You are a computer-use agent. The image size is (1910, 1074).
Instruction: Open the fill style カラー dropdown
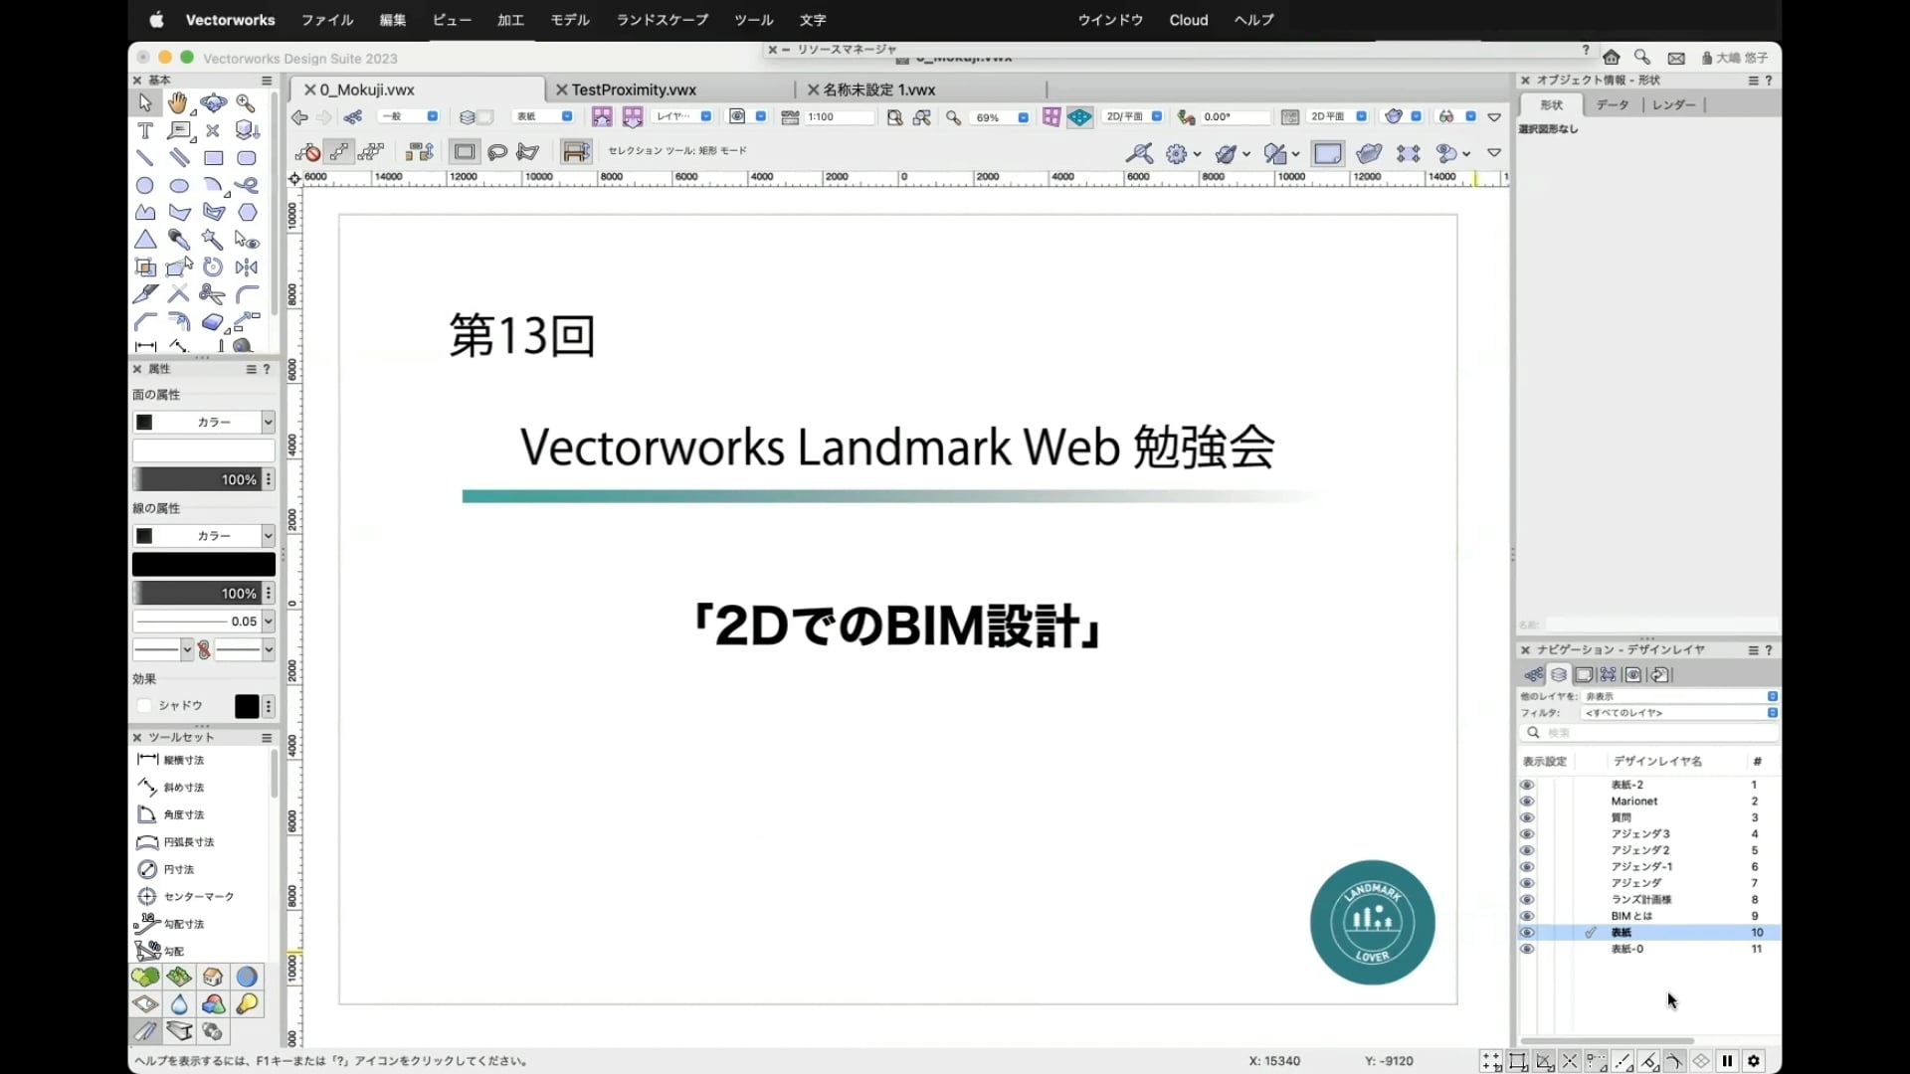[x=204, y=423]
